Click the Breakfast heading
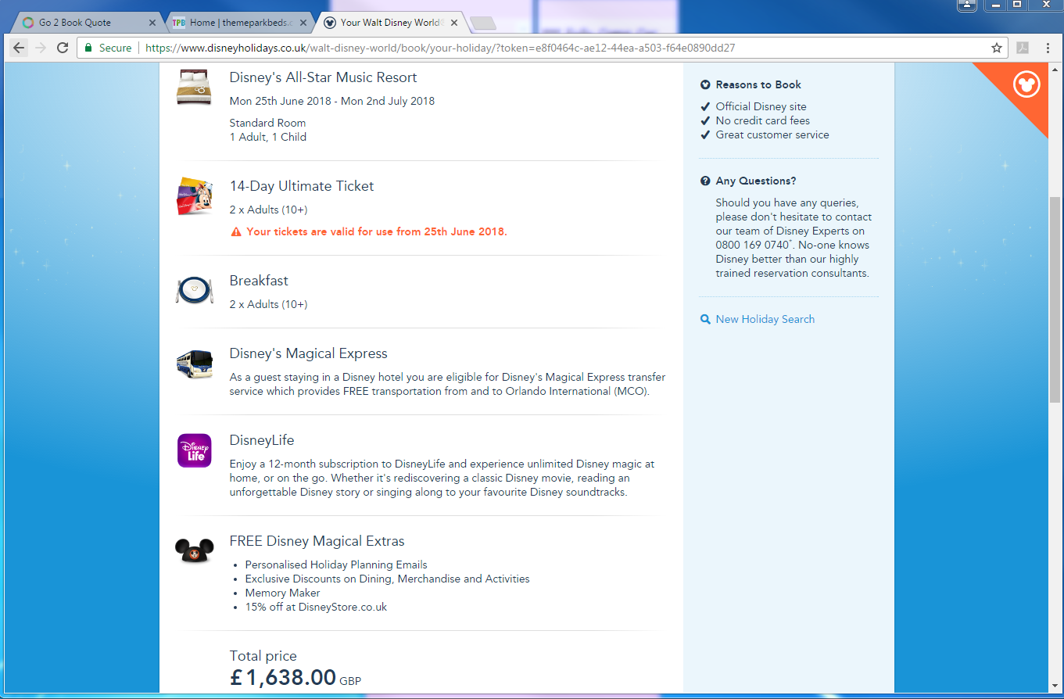The height and width of the screenshot is (699, 1064). [x=259, y=281]
